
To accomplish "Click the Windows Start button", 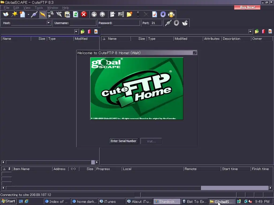I will [x=8, y=201].
